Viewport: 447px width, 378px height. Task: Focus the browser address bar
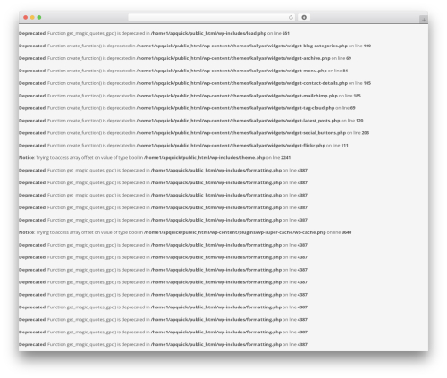(x=212, y=17)
